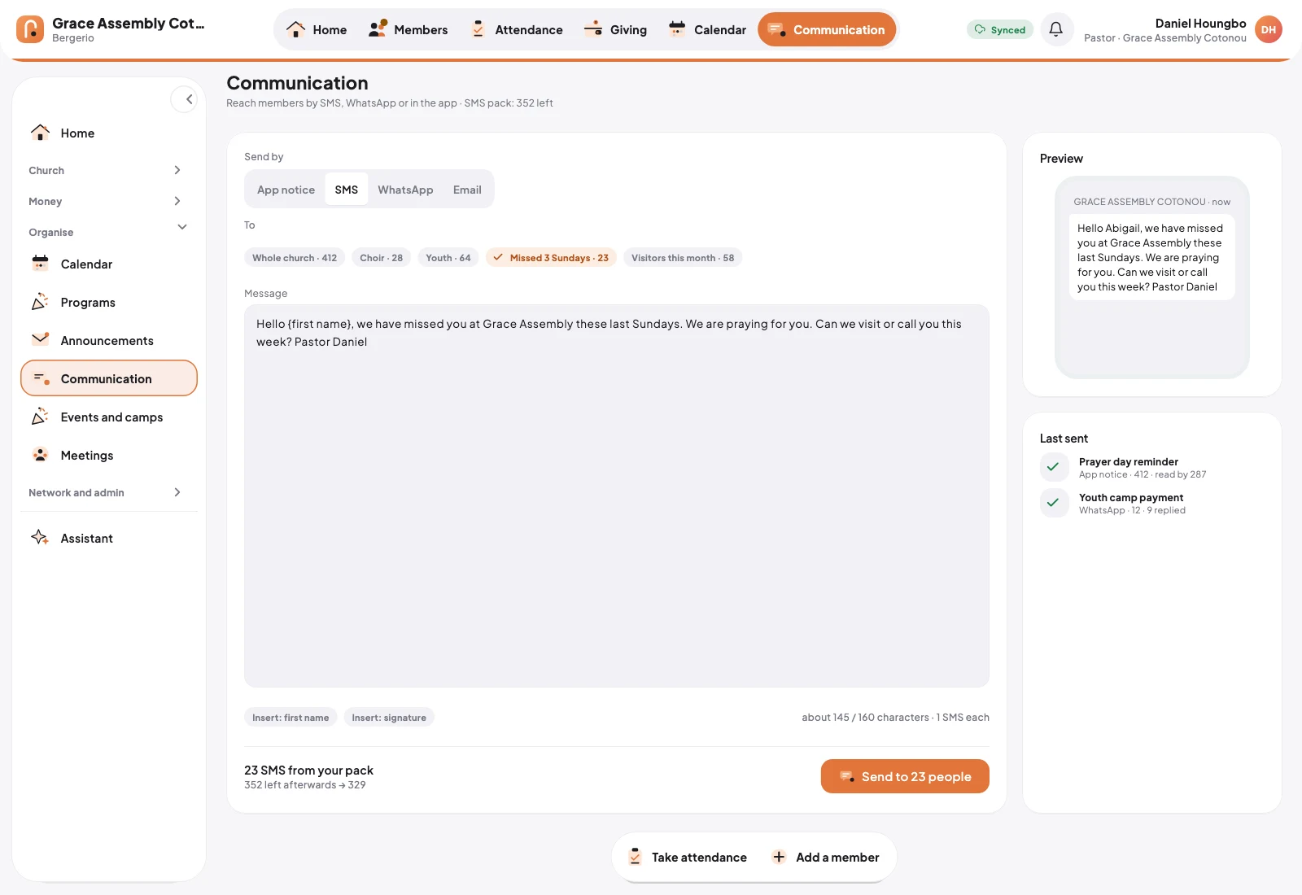Screen dimensions: 1302x895
Task: Open the notifications bell
Action: point(1056,29)
